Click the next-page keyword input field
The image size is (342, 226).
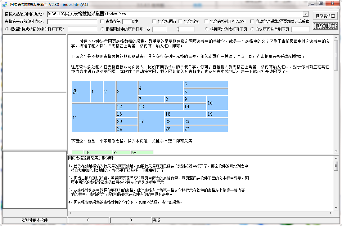(82, 29)
